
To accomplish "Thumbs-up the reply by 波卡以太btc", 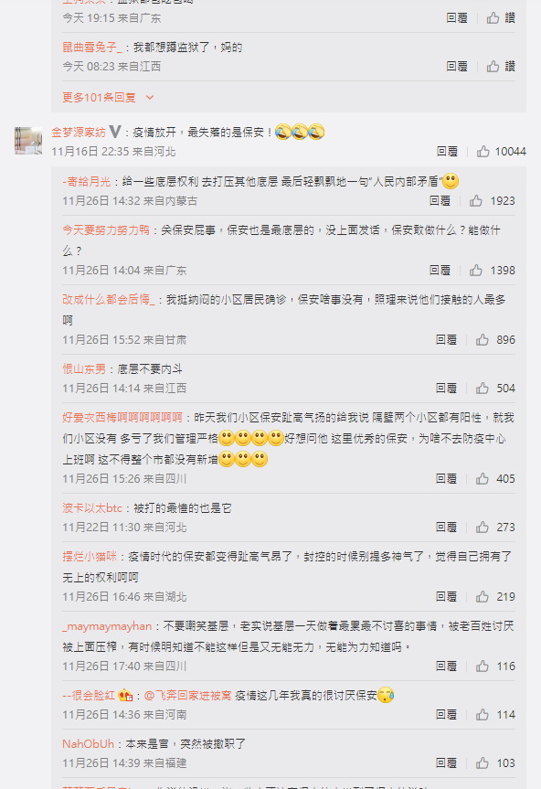I will click(483, 527).
